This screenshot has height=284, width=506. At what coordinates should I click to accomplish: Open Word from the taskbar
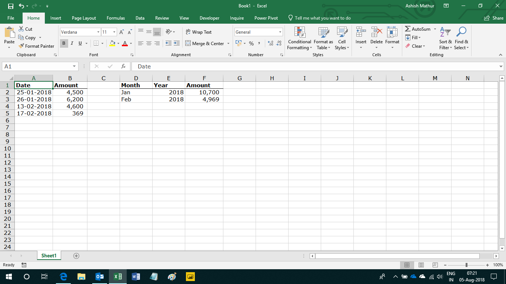[136, 277]
